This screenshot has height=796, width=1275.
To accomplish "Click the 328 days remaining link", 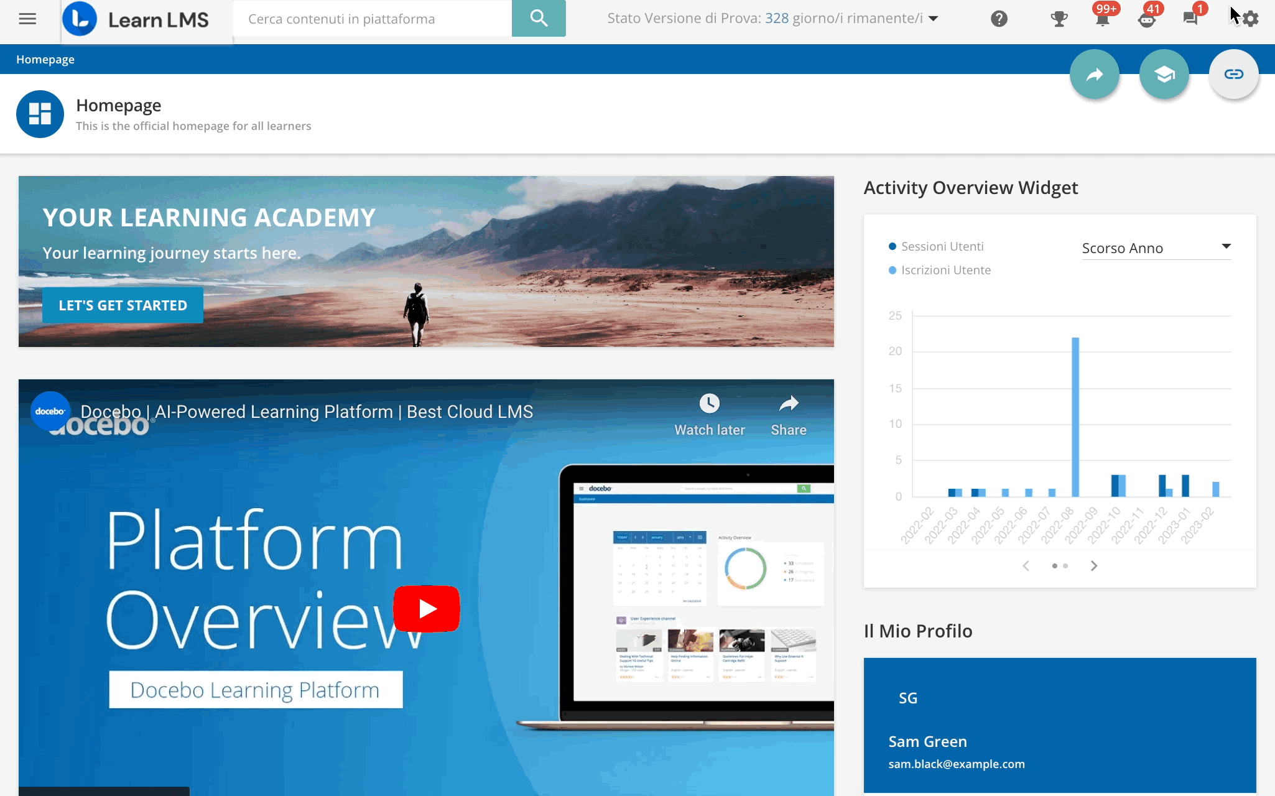I will (777, 19).
